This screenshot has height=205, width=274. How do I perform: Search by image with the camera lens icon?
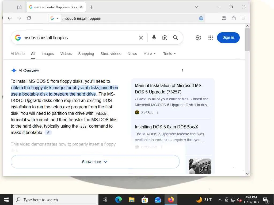165,38
